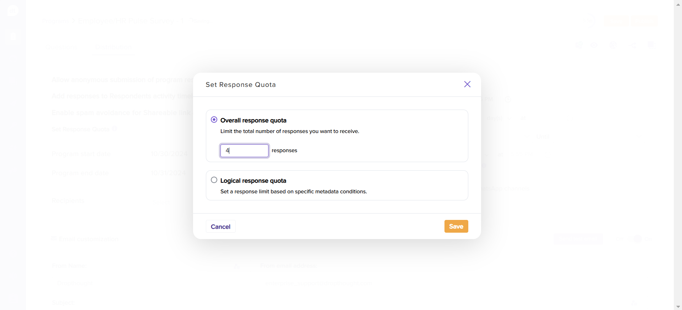Image resolution: width=682 pixels, height=310 pixels.
Task: Click the eye preview icon
Action: click(594, 45)
